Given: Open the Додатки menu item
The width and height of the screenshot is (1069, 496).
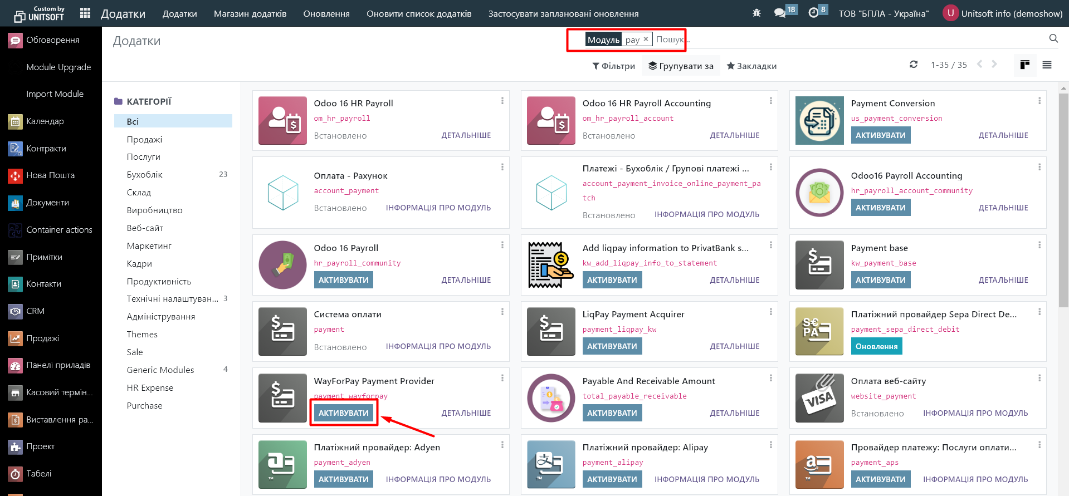Looking at the screenshot, I should tap(179, 13).
